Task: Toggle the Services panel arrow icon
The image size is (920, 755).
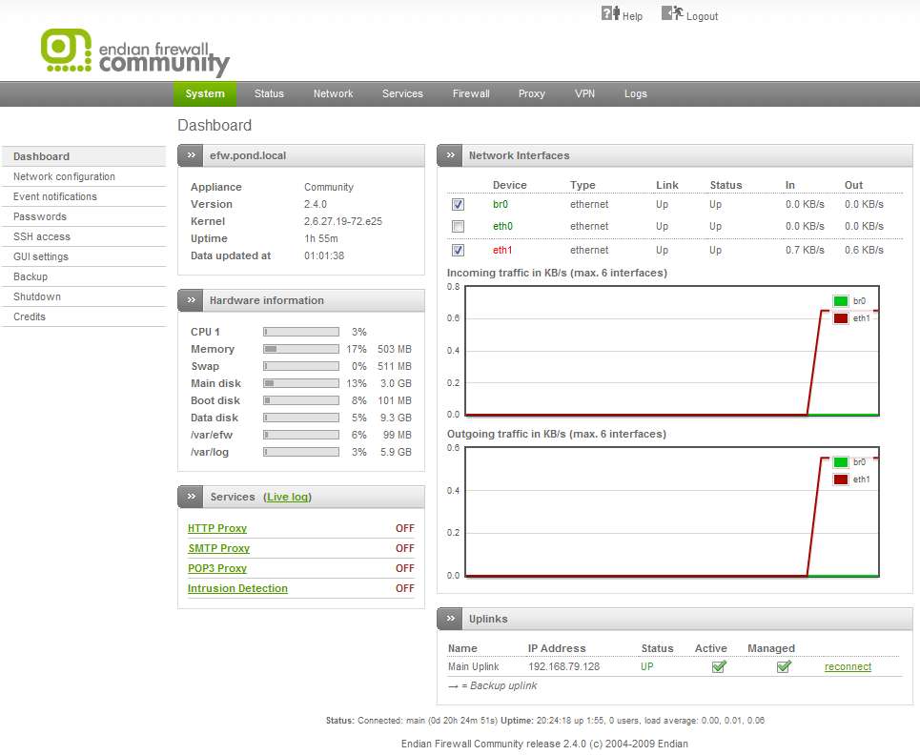Action: tap(192, 497)
